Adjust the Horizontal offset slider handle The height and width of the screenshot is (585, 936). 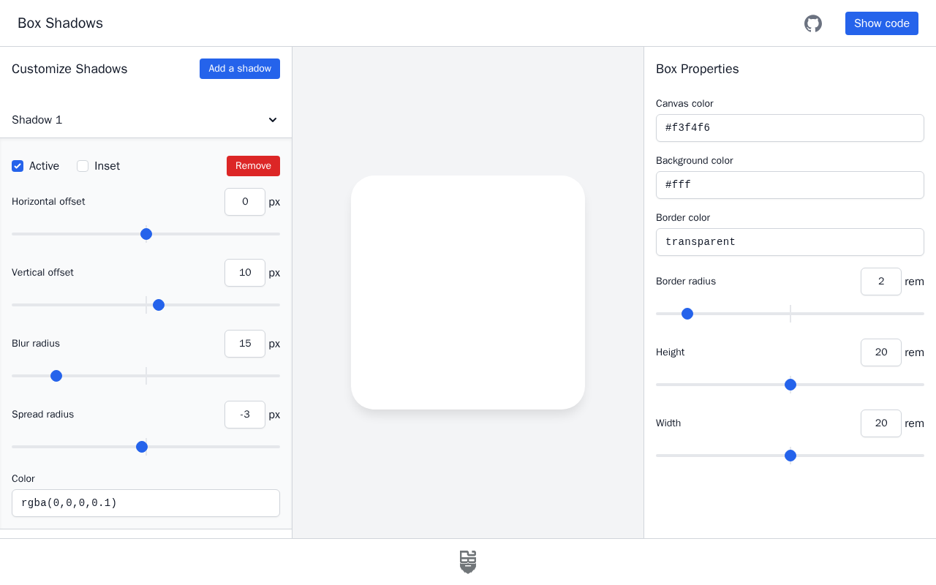pos(146,234)
